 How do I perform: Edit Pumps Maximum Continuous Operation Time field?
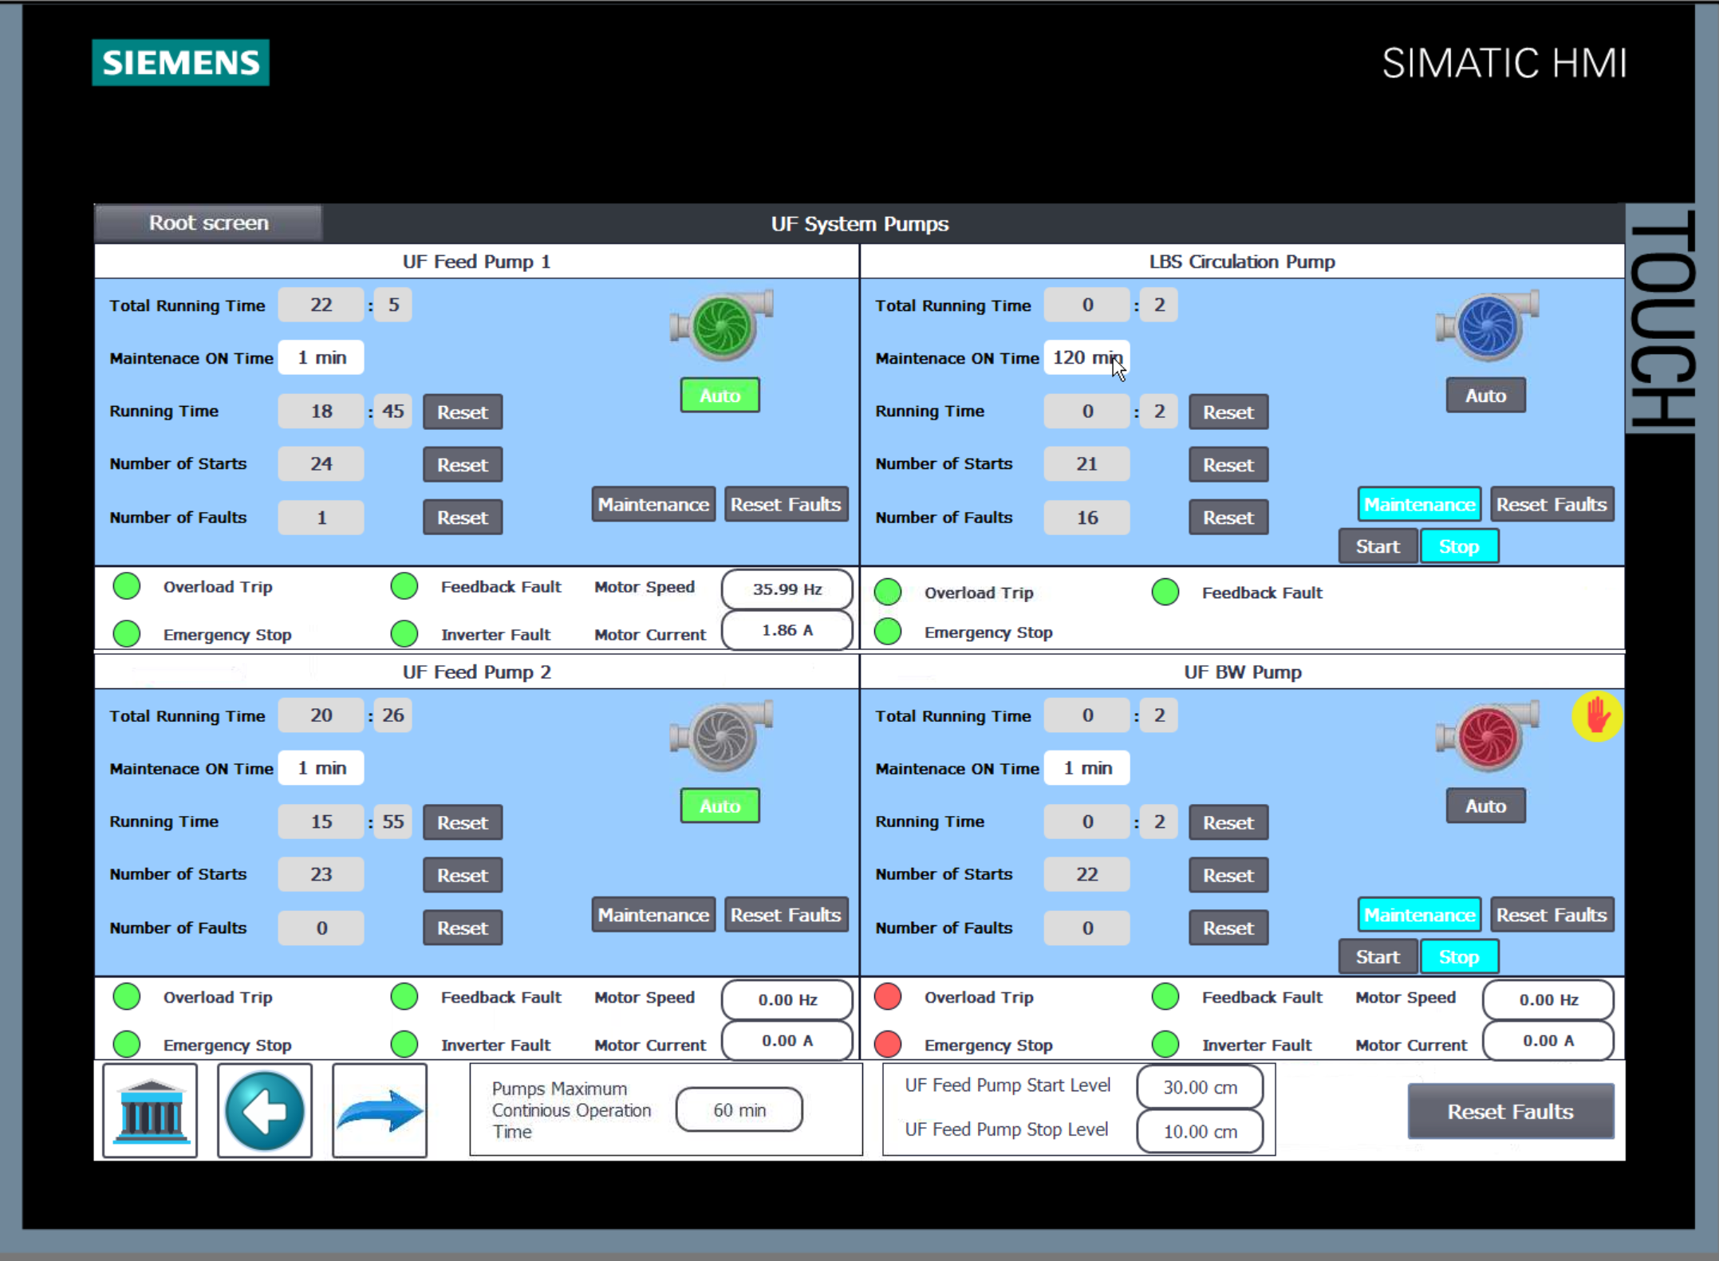(739, 1109)
